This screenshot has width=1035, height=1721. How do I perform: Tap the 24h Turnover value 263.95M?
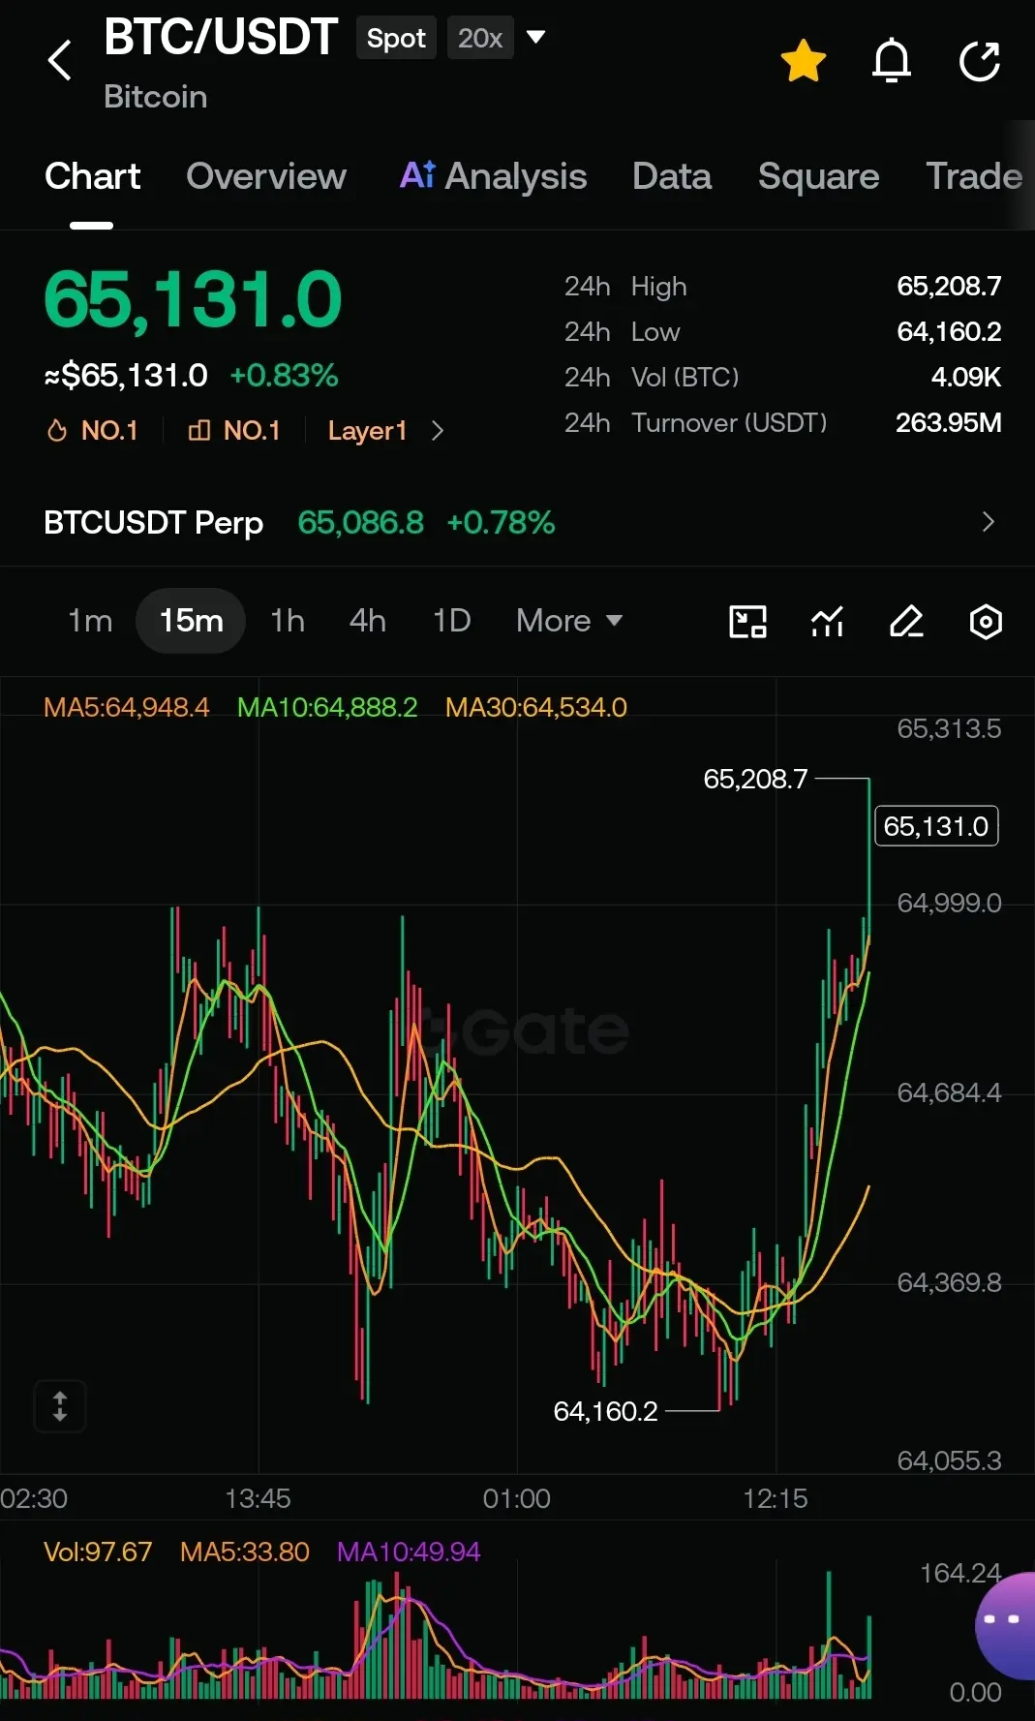[x=948, y=422]
